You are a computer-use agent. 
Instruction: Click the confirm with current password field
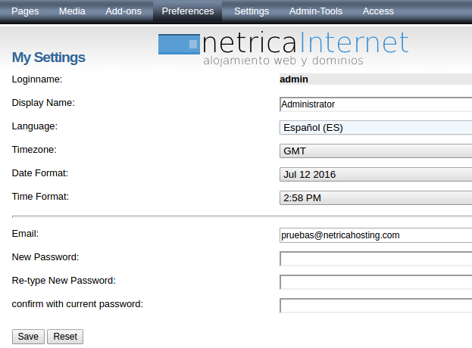click(x=376, y=306)
